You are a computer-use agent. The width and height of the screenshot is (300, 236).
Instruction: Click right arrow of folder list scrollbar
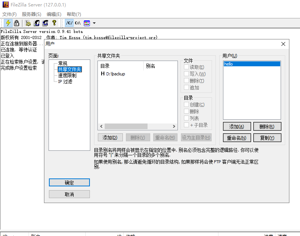point(174,126)
